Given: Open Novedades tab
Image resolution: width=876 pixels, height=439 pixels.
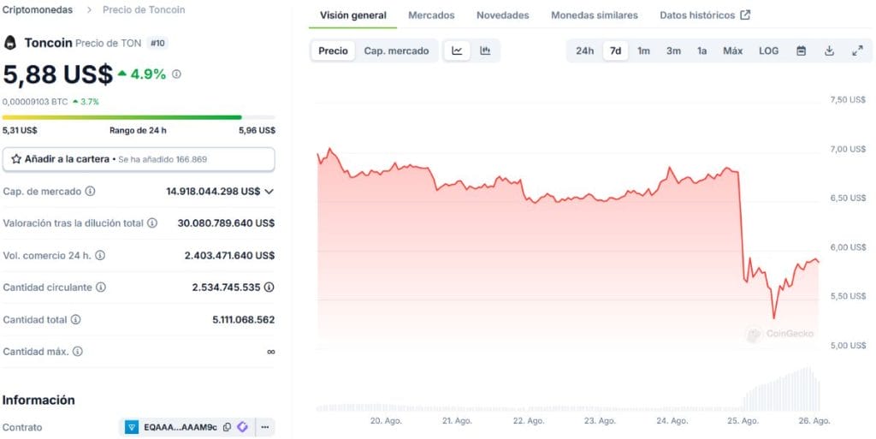Looking at the screenshot, I should click(503, 15).
